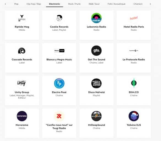
Task: Click the blue Electro Posé EP logo
Action: [59, 83]
